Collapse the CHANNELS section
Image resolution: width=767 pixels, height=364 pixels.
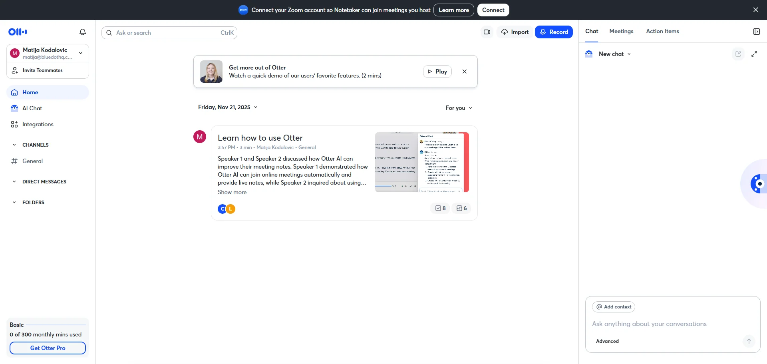pyautogui.click(x=14, y=145)
